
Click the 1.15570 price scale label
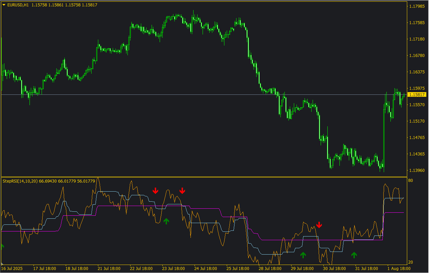pyautogui.click(x=416, y=105)
